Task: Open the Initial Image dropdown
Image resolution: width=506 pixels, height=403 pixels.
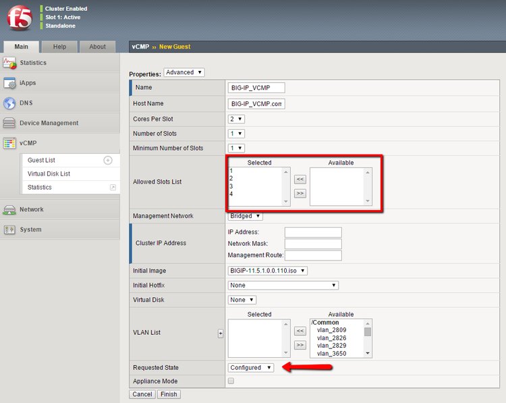Action: click(268, 271)
